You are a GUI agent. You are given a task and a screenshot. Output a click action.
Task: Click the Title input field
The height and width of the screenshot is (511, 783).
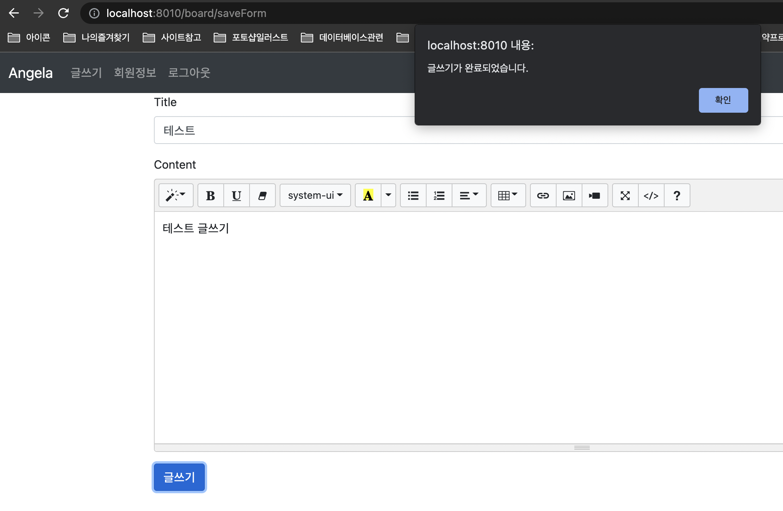(468, 130)
